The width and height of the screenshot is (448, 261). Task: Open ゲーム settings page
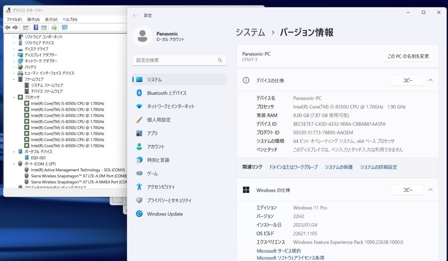179,173
